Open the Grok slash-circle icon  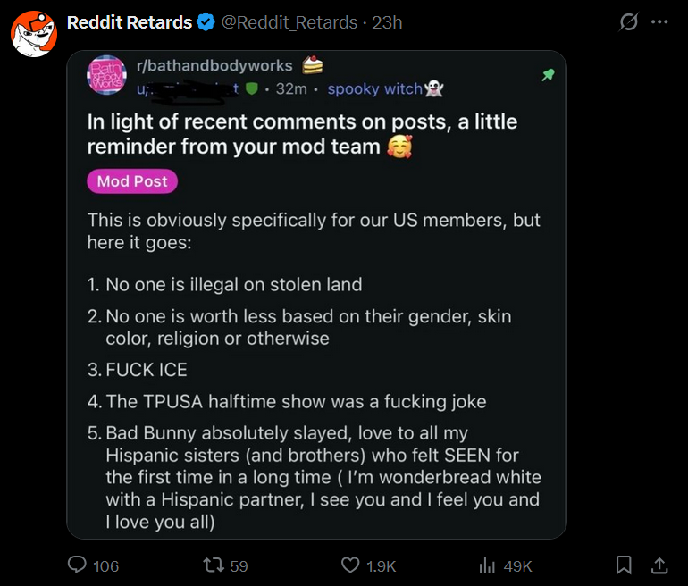pos(628,22)
